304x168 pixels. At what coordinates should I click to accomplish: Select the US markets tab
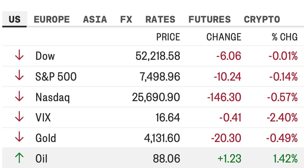tap(15, 19)
